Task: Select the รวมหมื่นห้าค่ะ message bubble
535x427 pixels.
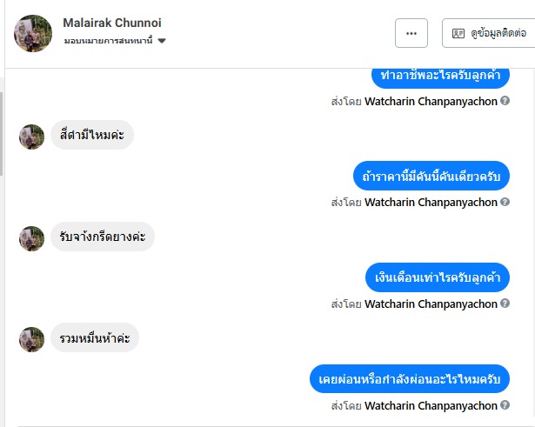Action: (x=94, y=338)
